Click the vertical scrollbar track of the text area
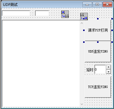Screen dimensions: 114x109 point(82,64)
